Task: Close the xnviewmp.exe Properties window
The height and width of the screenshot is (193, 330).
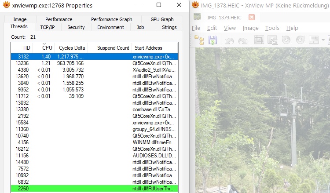Action: pyautogui.click(x=179, y=5)
